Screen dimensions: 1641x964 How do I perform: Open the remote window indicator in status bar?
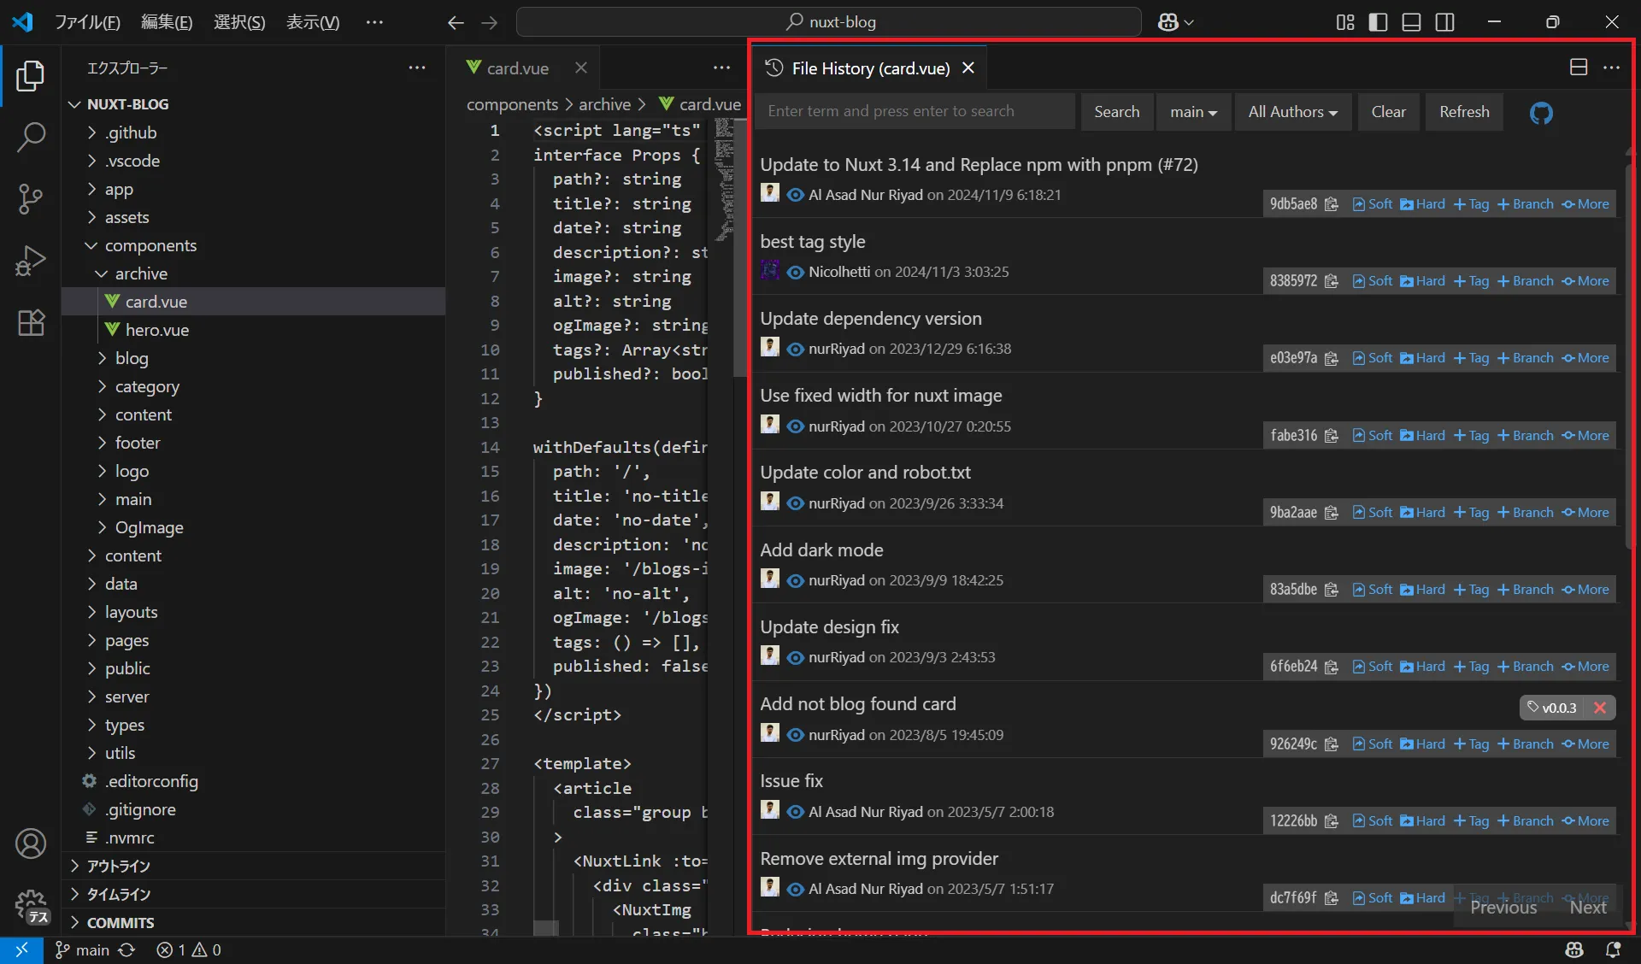[x=21, y=949]
